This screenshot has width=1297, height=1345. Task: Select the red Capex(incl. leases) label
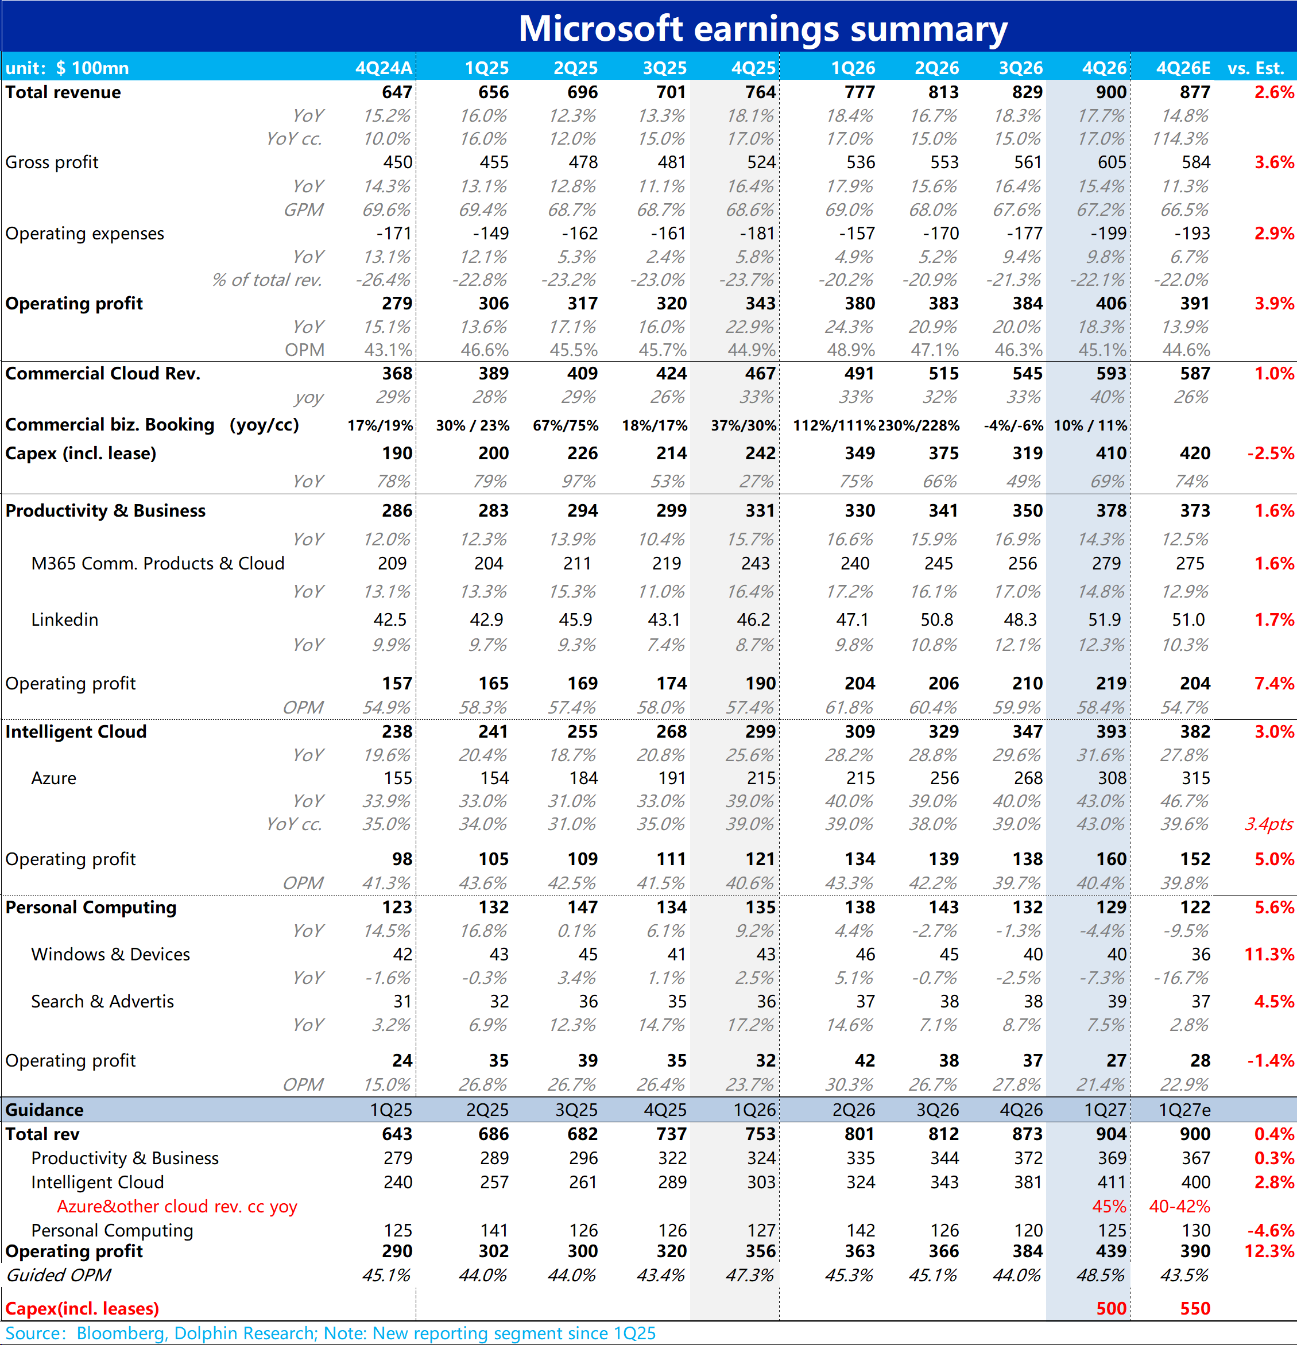point(82,1309)
